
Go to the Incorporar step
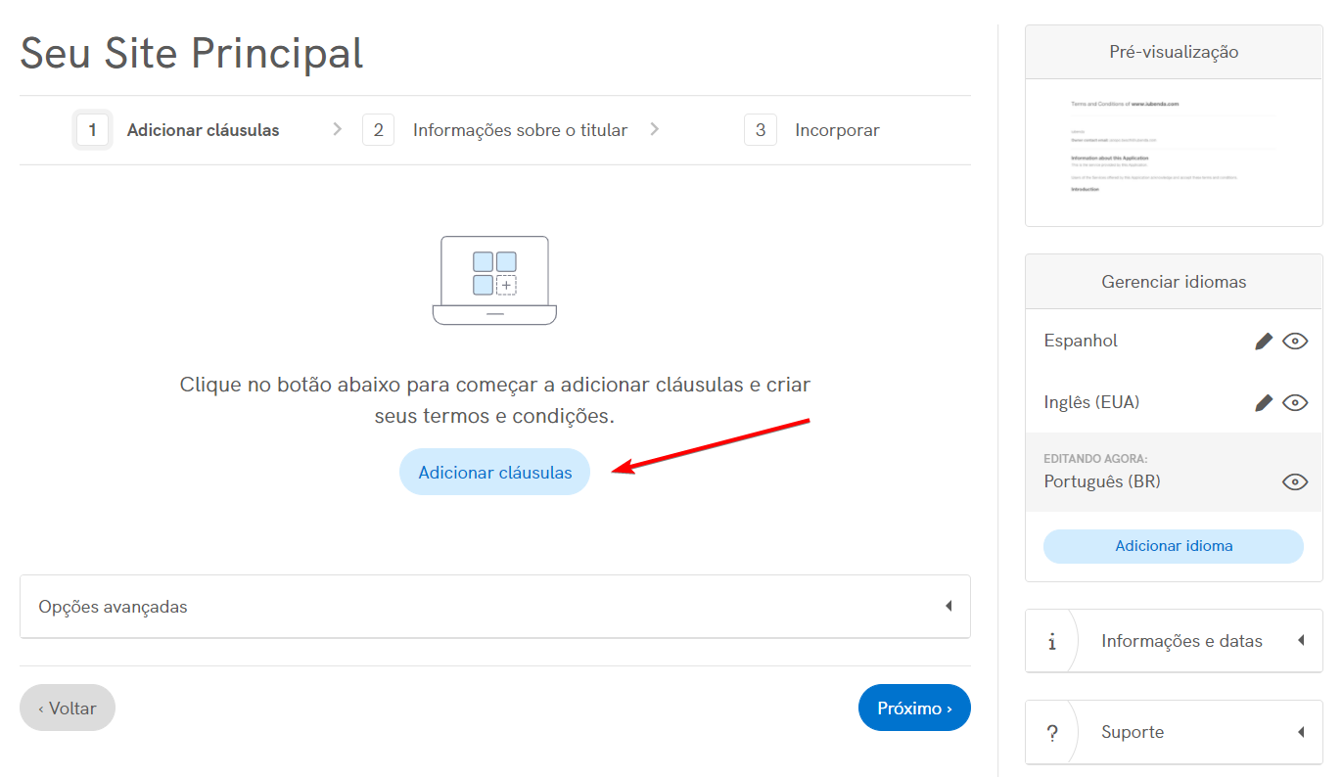837,130
